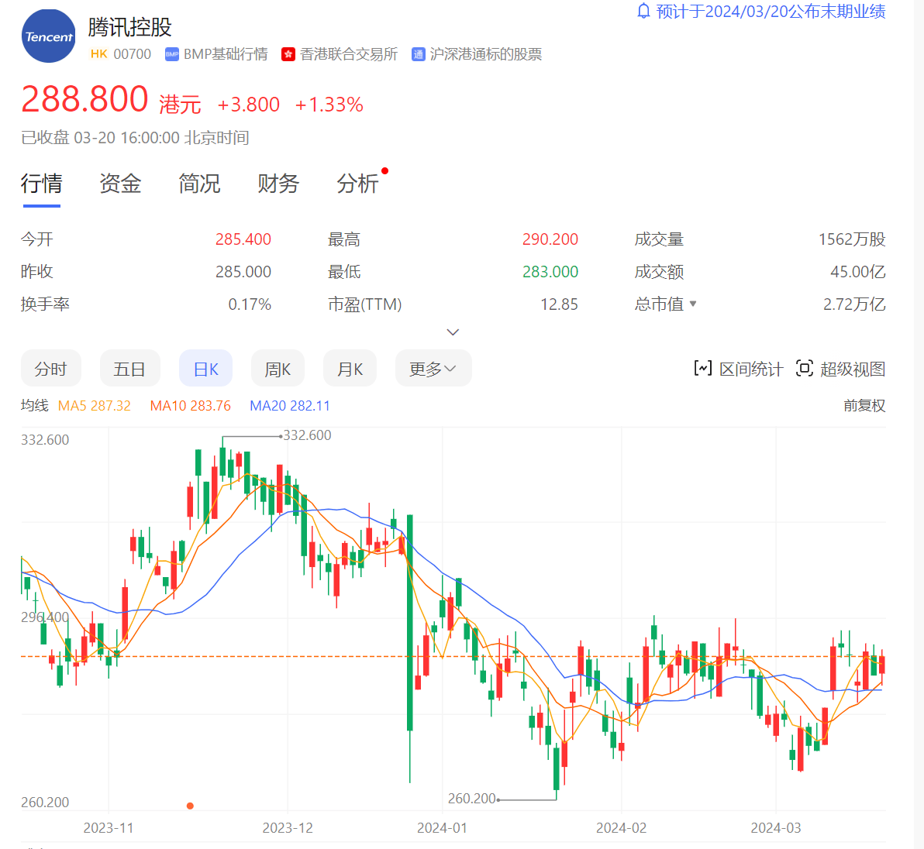924x849 pixels.
Task: Click the chart low marker label 260.200
Action: click(x=472, y=799)
